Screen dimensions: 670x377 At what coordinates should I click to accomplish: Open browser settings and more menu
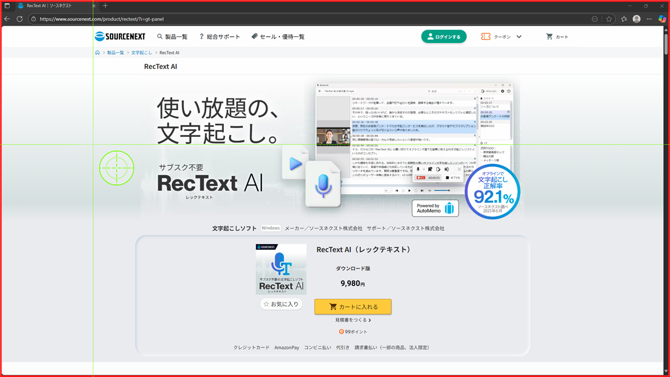(x=649, y=19)
